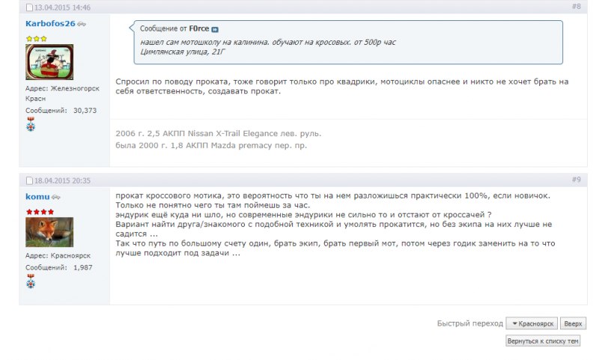
Task: Open the Красноярск quick jump dropdown
Action: (x=532, y=323)
